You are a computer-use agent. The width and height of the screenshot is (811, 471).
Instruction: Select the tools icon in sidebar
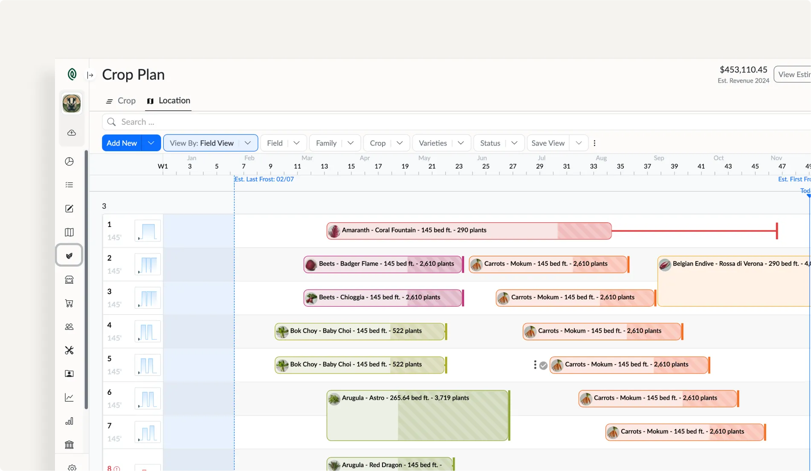coord(69,350)
